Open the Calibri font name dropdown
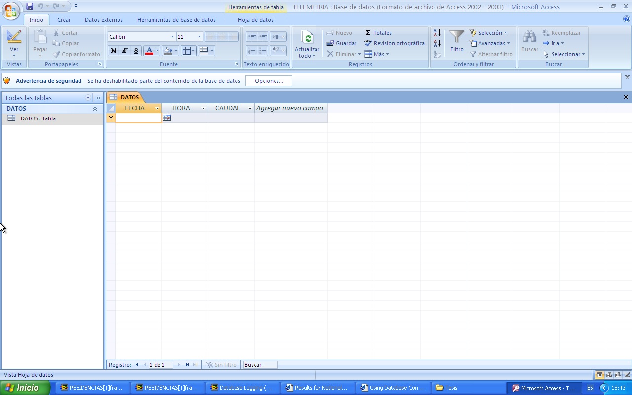632x395 pixels. point(173,36)
